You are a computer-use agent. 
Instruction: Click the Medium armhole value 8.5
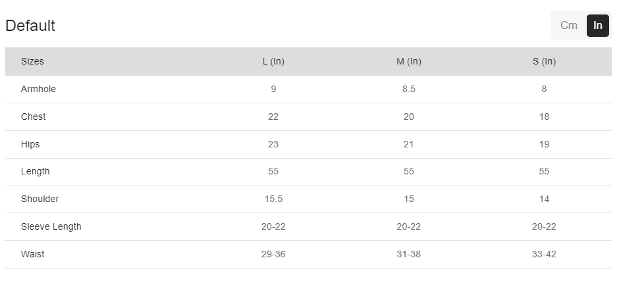pos(408,89)
